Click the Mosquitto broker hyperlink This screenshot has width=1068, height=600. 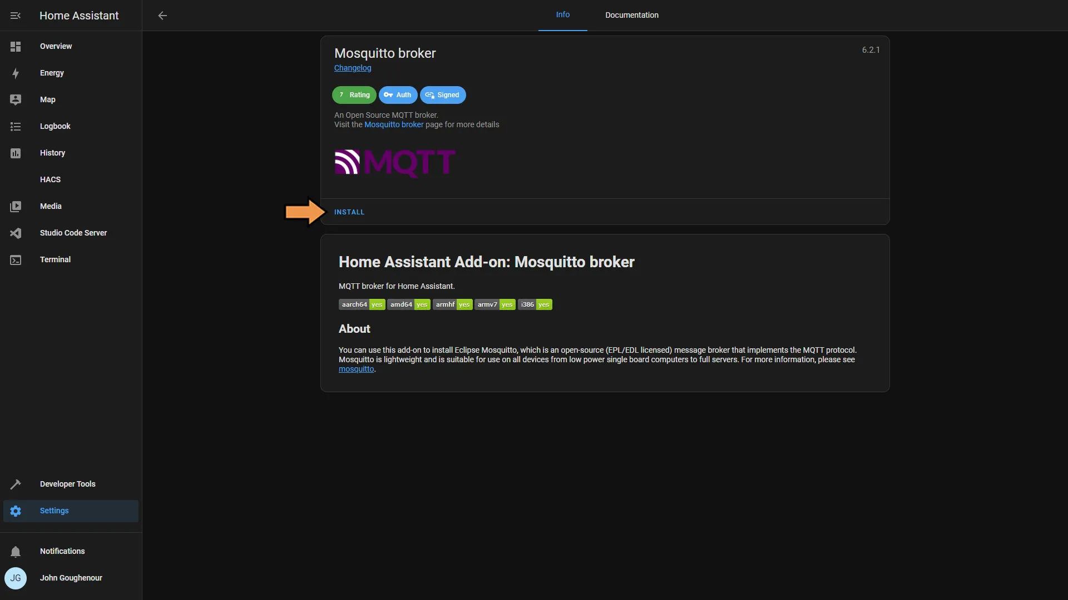pyautogui.click(x=393, y=124)
